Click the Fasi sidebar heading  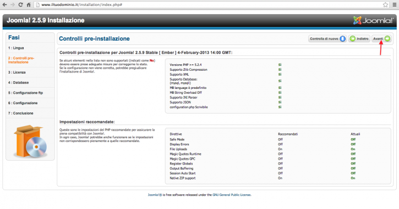pos(14,37)
